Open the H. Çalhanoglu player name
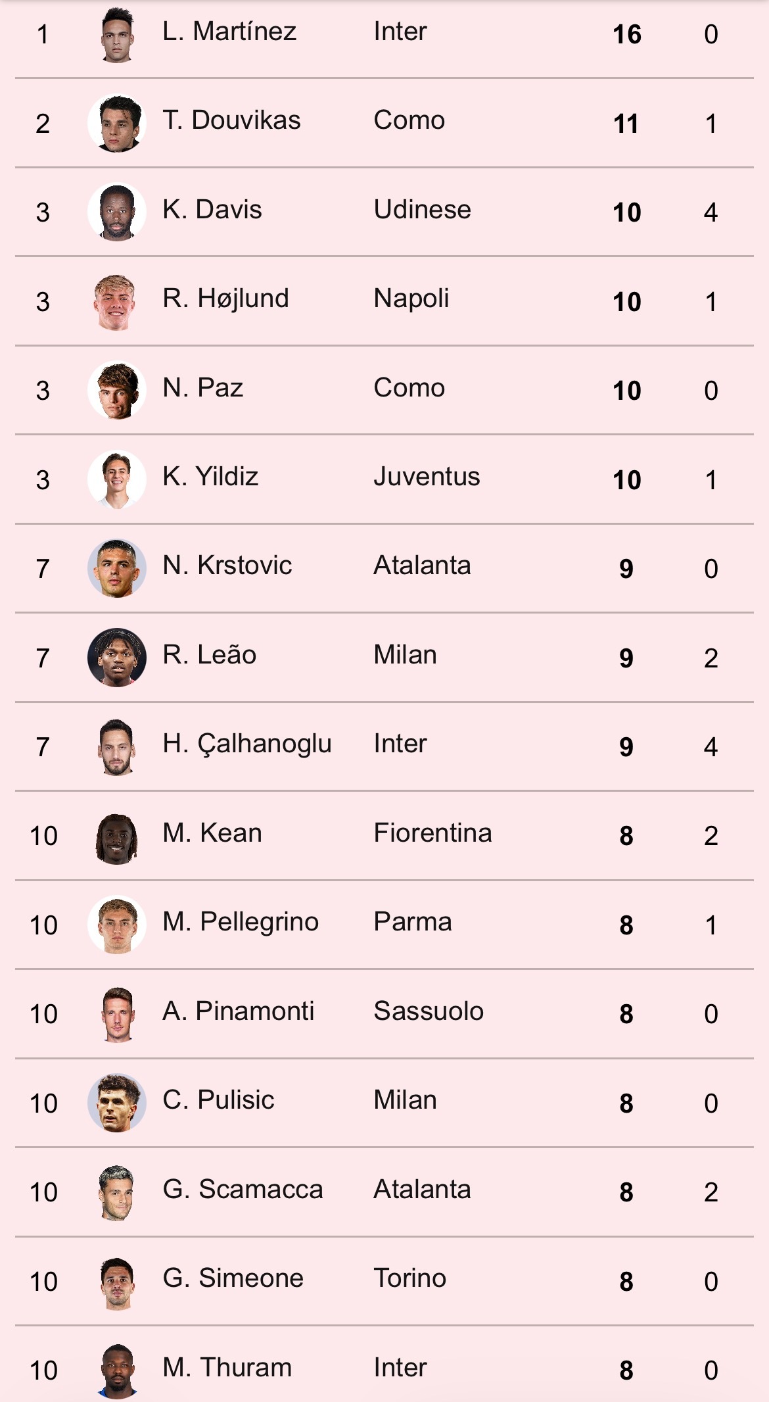The width and height of the screenshot is (769, 1402). pos(246,744)
